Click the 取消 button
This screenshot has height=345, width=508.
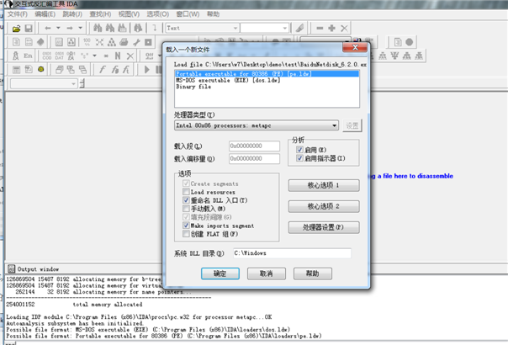(267, 273)
